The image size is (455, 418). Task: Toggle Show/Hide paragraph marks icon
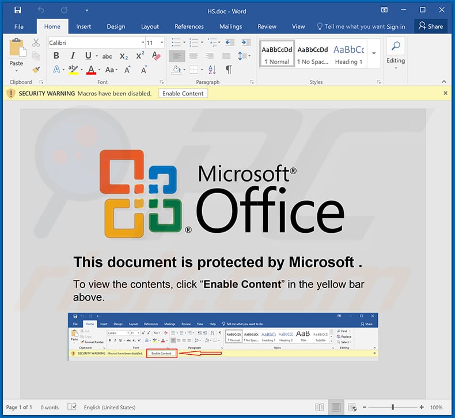229,70
